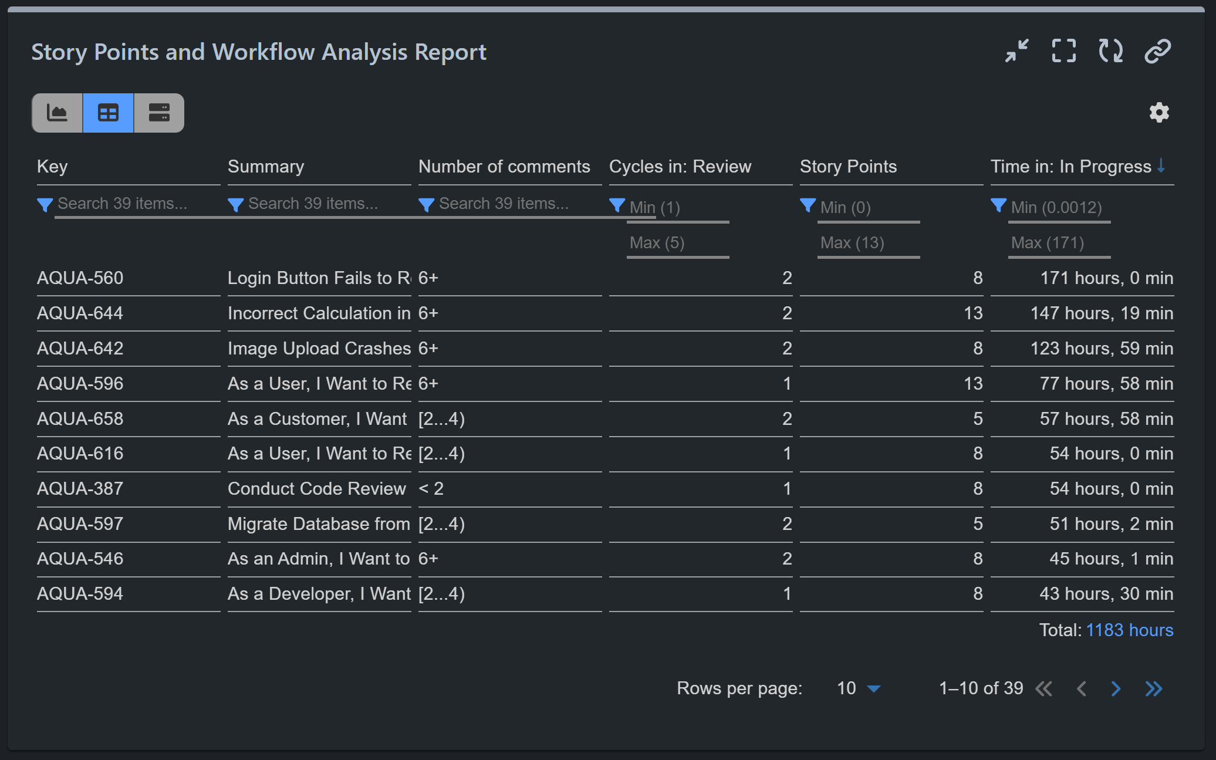The height and width of the screenshot is (760, 1216).
Task: Select the Story Points column header
Action: coord(847,167)
